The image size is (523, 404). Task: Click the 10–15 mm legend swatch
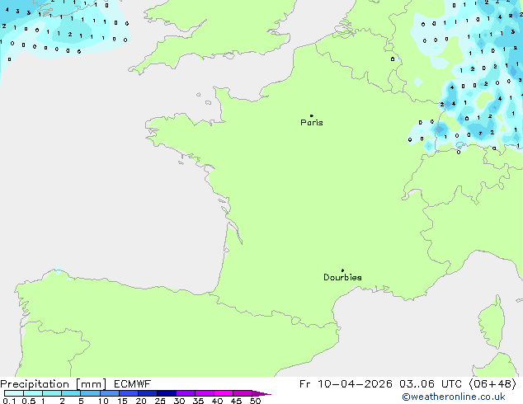coord(110,393)
